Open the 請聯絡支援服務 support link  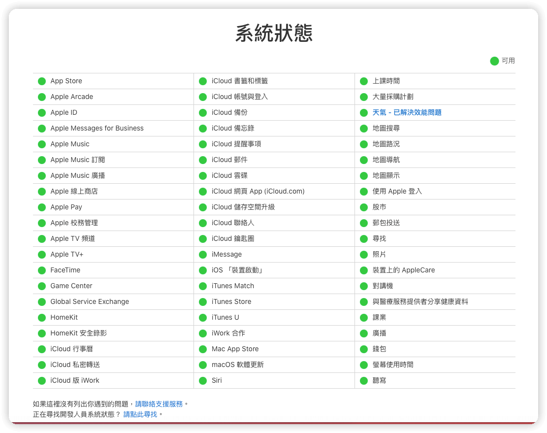(x=159, y=404)
